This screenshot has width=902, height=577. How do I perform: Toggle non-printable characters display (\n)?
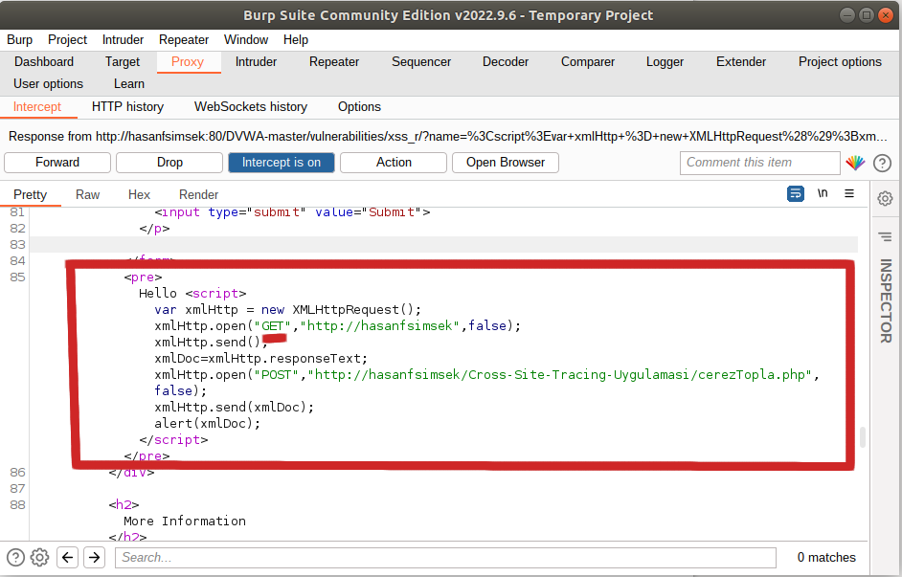823,193
